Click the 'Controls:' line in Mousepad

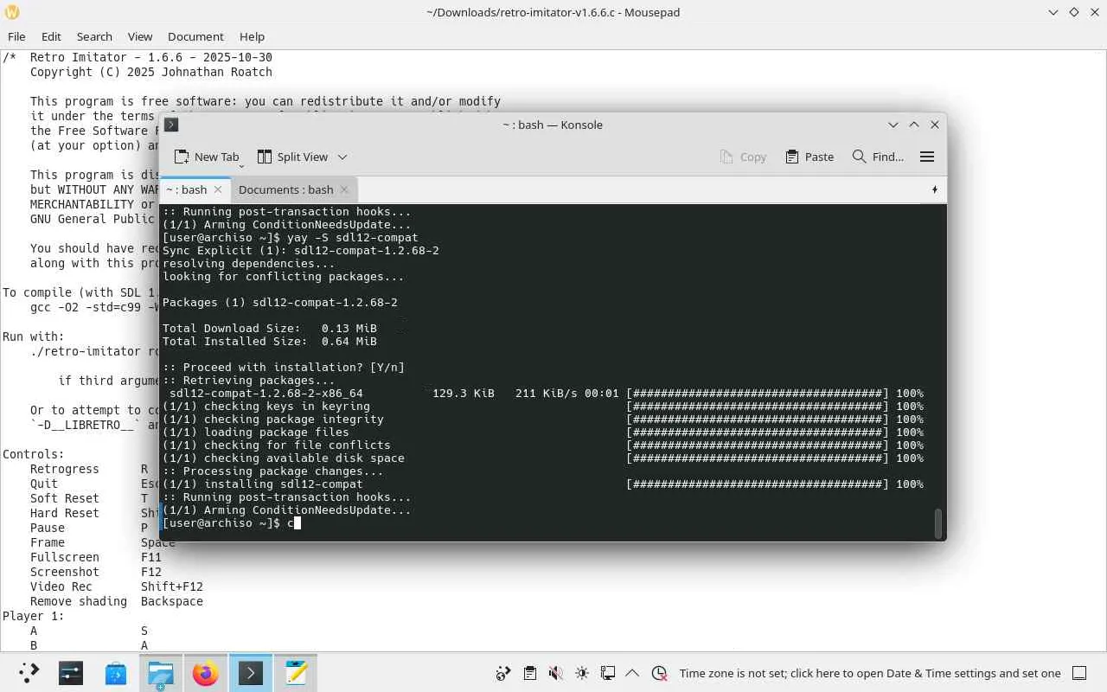point(34,454)
